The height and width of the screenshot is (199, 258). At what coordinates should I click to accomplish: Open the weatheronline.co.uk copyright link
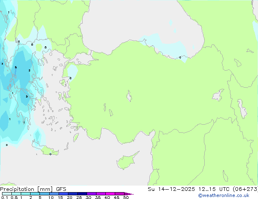click(224, 195)
